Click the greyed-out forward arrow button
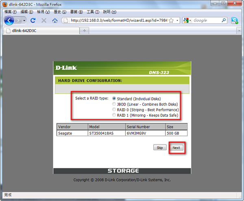Screen dimensions: 244x201 [x=19, y=20]
